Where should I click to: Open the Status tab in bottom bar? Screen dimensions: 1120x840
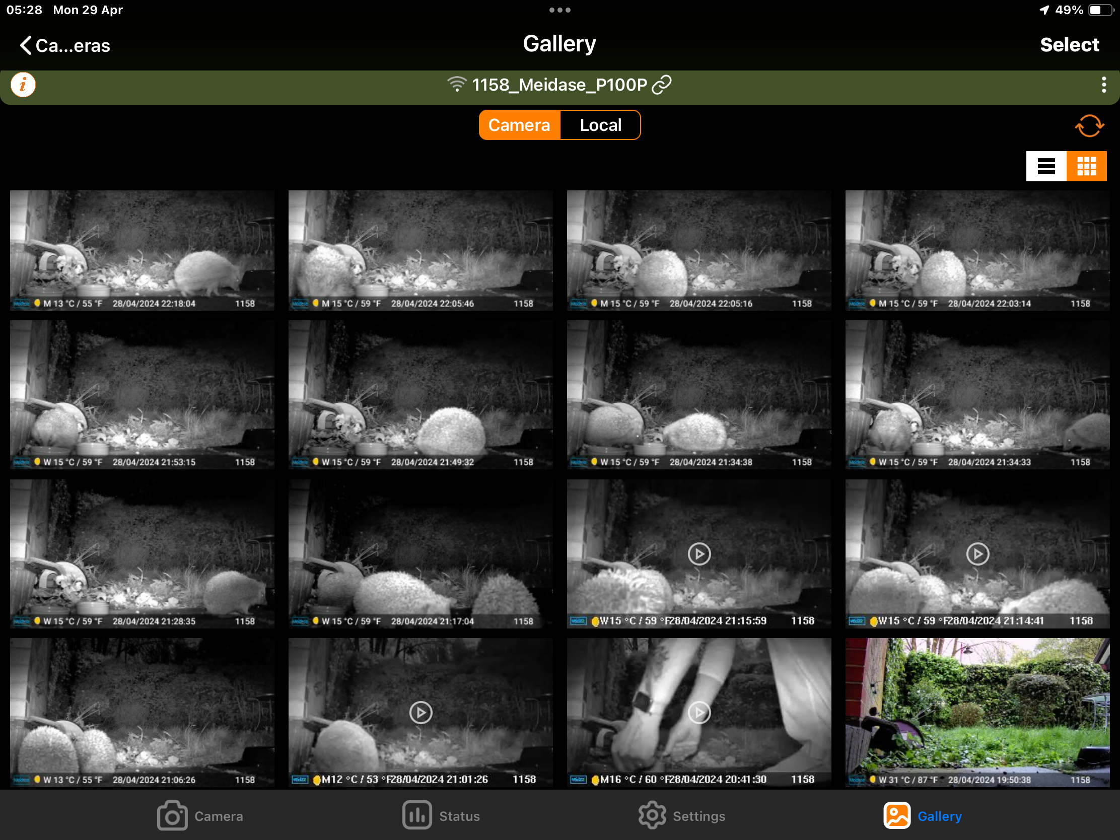pos(441,816)
